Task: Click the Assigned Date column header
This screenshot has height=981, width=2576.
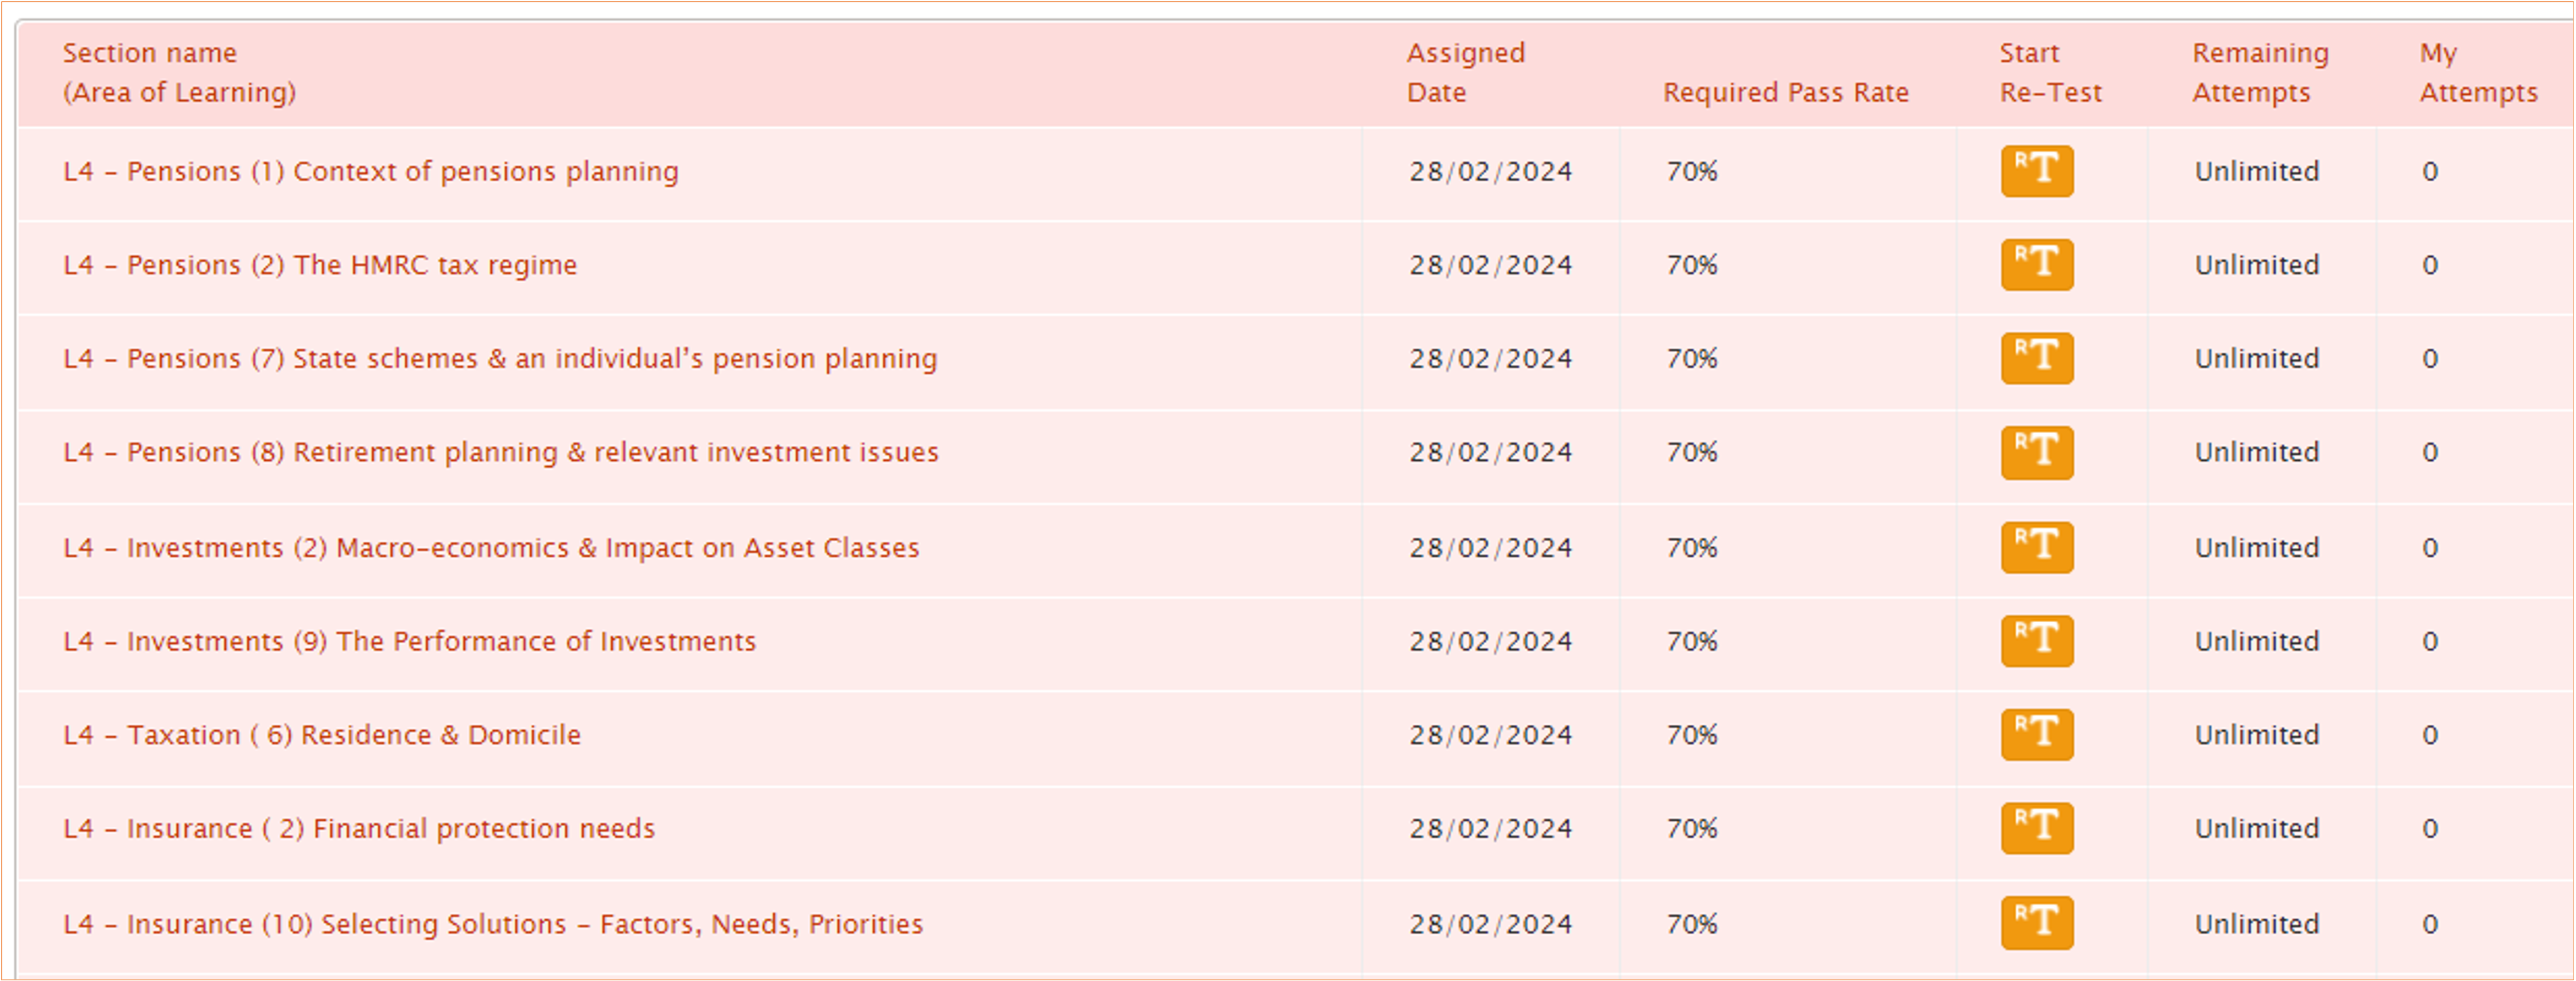Action: tap(1465, 73)
